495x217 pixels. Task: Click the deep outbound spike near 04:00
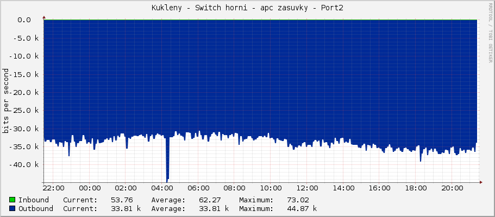click(167, 159)
